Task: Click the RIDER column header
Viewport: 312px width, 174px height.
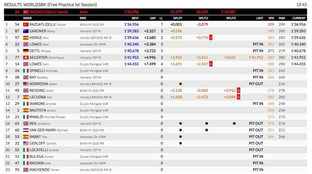Action: [27, 18]
